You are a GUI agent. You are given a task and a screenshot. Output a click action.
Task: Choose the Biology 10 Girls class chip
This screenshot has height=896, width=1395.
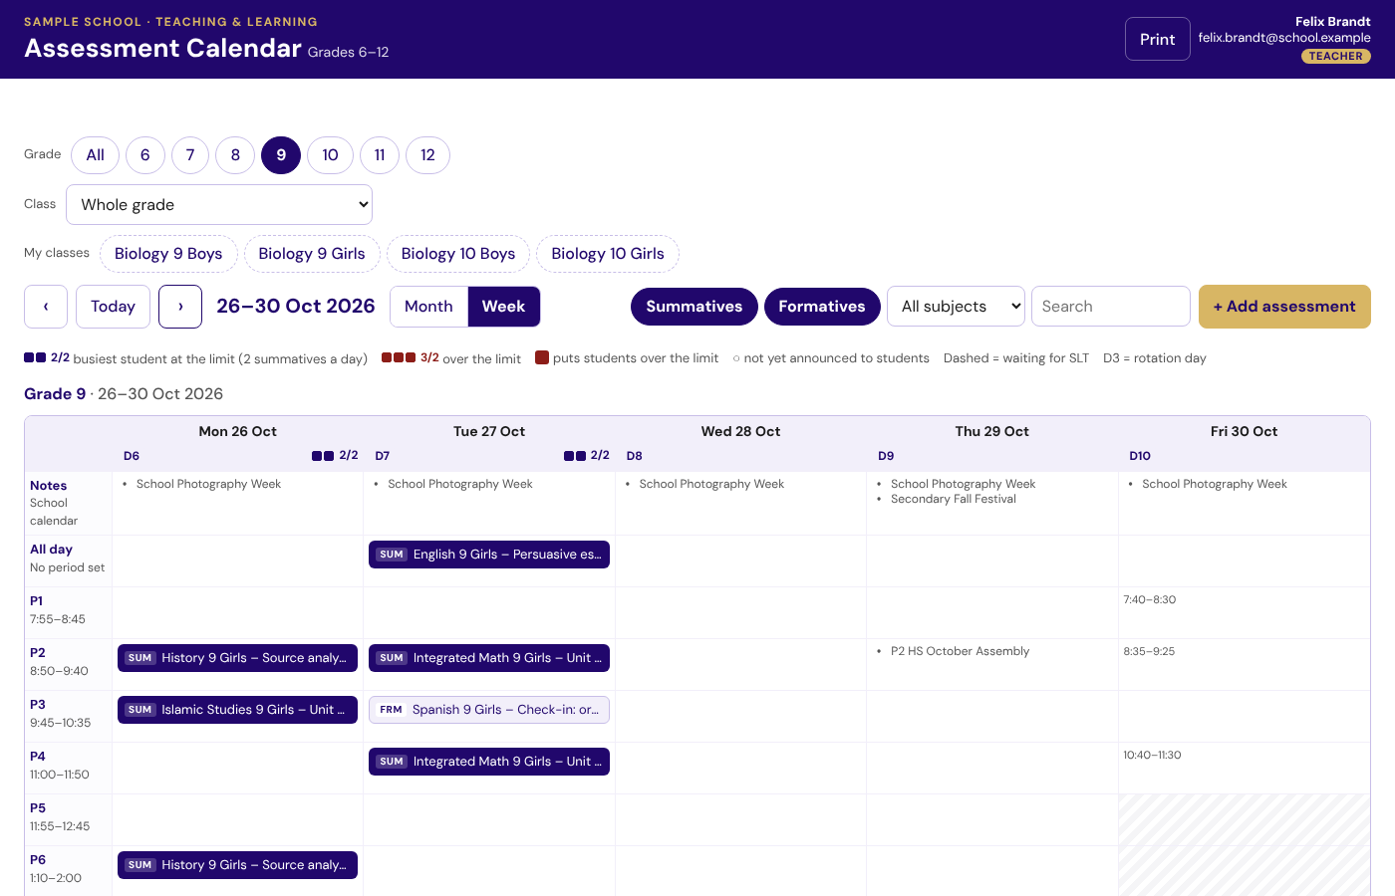tap(608, 254)
